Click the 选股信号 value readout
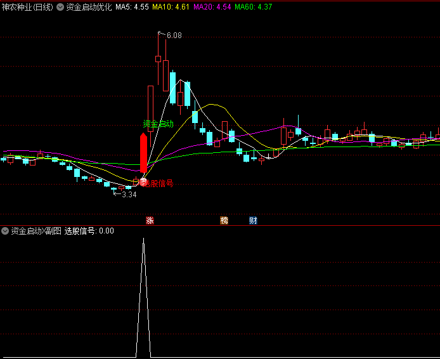Screen dimensions: 440x359 89,231
